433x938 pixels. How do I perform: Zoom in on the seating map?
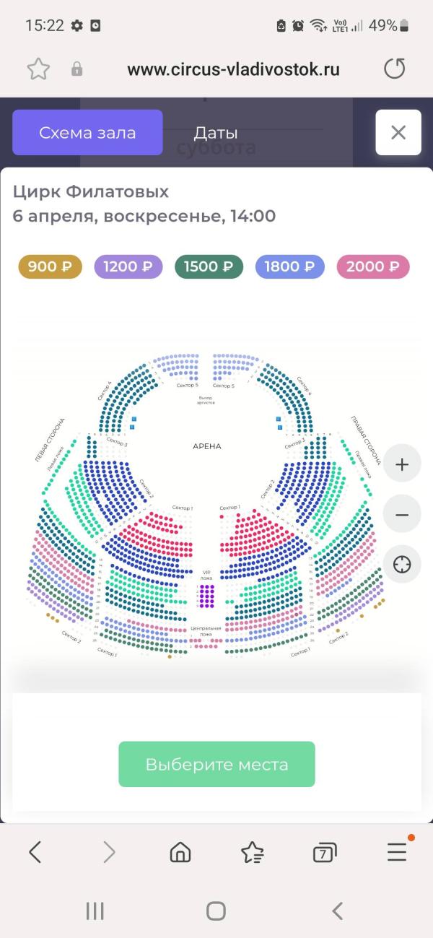click(402, 464)
